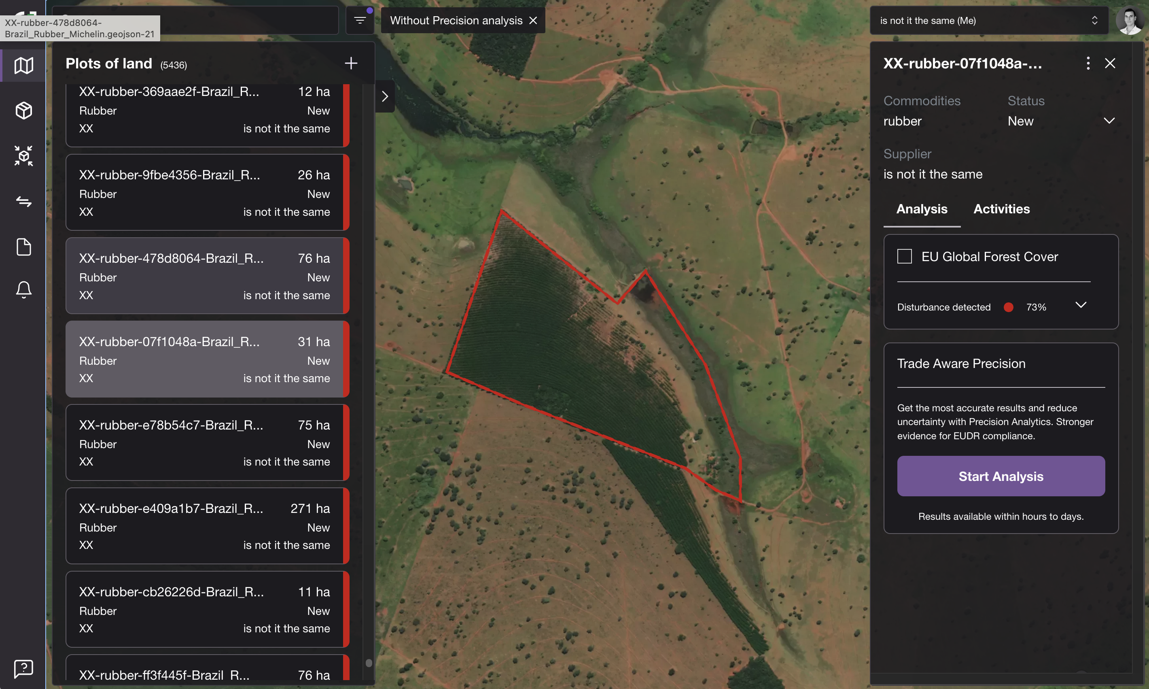Open the Status New dropdown
Screen dimensions: 1149x689
point(1109,121)
